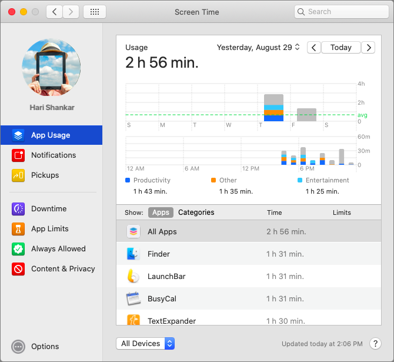Viewport: 394px width, 362px height.
Task: Select the Notifications sidebar icon
Action: pos(18,155)
